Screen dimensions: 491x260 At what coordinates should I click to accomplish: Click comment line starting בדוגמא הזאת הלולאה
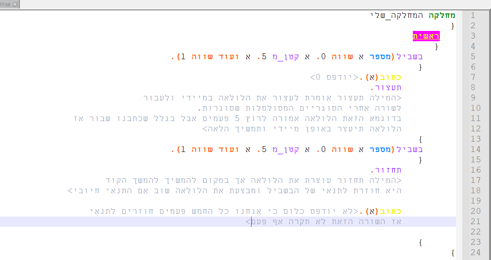click(x=238, y=118)
